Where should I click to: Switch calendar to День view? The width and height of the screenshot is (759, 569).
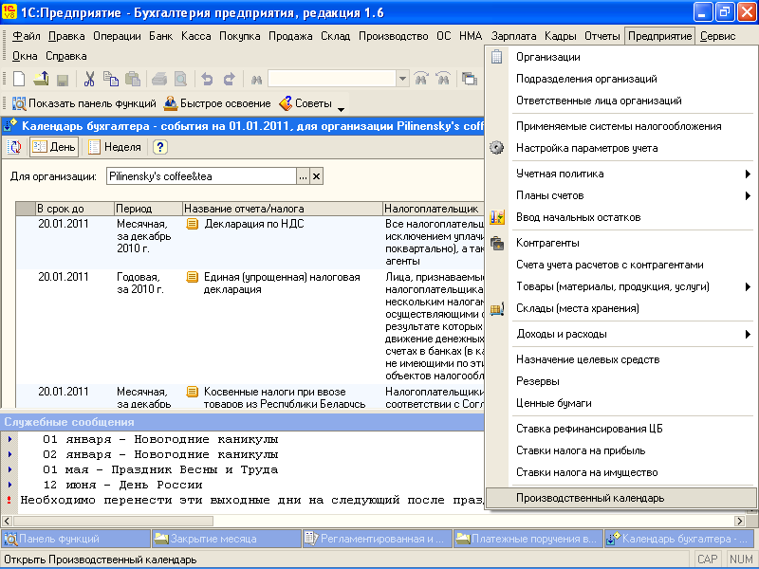click(x=54, y=147)
